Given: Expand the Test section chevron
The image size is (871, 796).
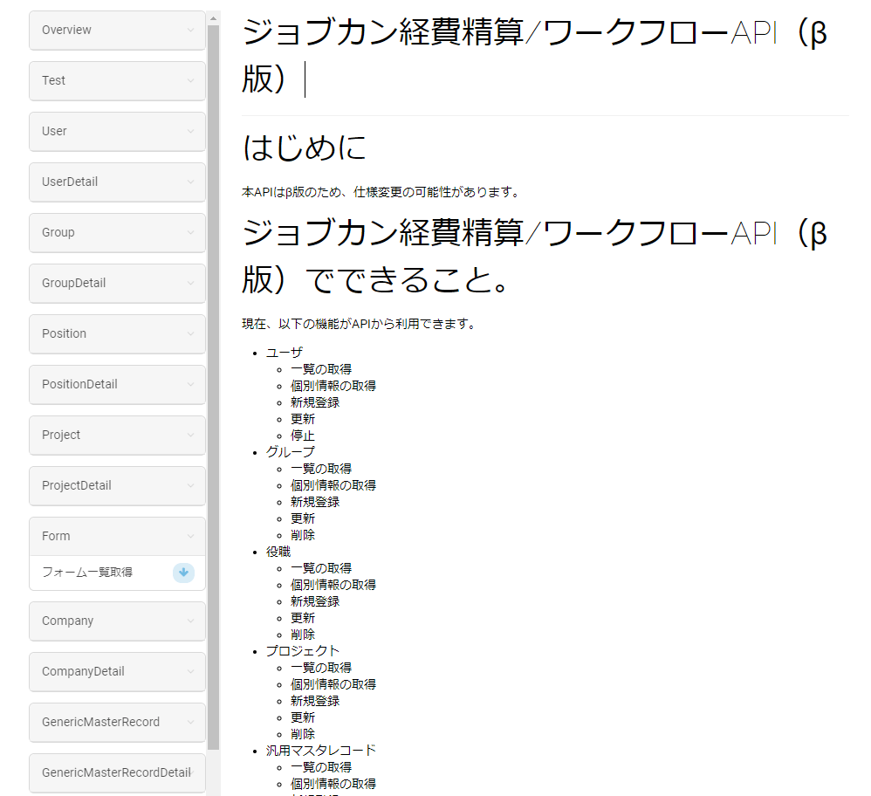Looking at the screenshot, I should [x=190, y=80].
